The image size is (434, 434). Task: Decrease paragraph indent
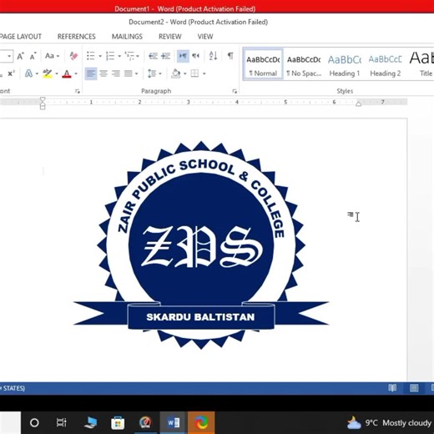[153, 56]
